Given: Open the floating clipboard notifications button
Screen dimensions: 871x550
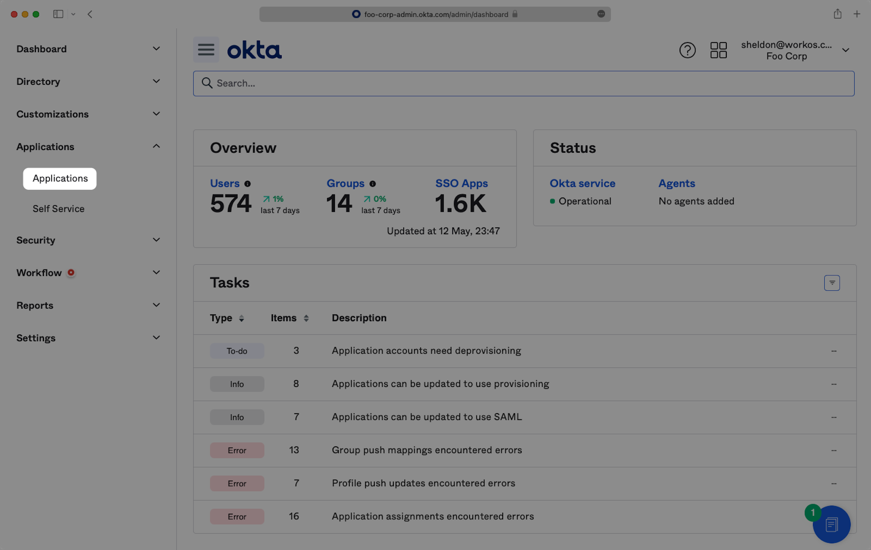Looking at the screenshot, I should [x=831, y=525].
